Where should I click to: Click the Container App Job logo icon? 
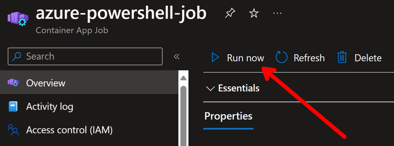tap(18, 17)
